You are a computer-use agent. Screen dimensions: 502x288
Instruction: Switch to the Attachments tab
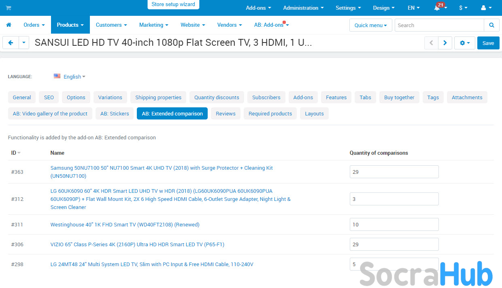467,97
